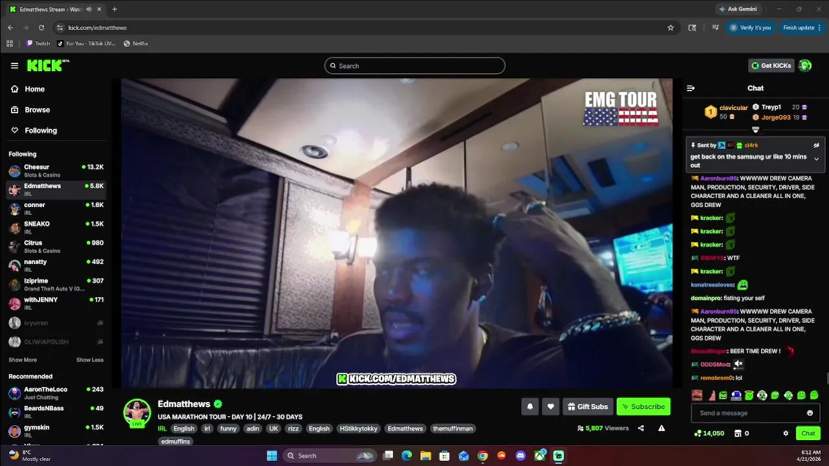Open AaronTheLoco in Recommended
829x466 pixels.
click(x=56, y=393)
